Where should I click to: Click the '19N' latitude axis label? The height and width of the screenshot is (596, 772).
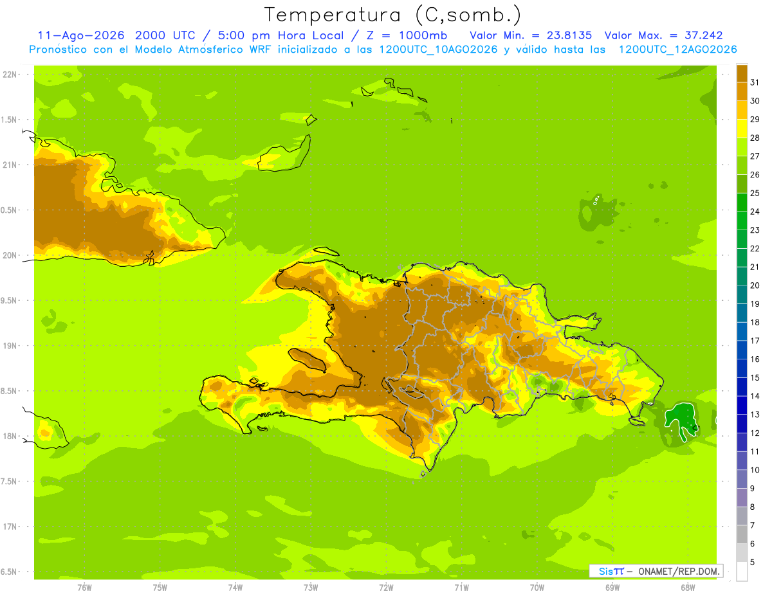[x=9, y=346]
